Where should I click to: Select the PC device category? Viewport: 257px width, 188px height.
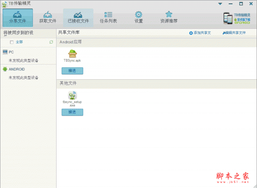pos(28,52)
